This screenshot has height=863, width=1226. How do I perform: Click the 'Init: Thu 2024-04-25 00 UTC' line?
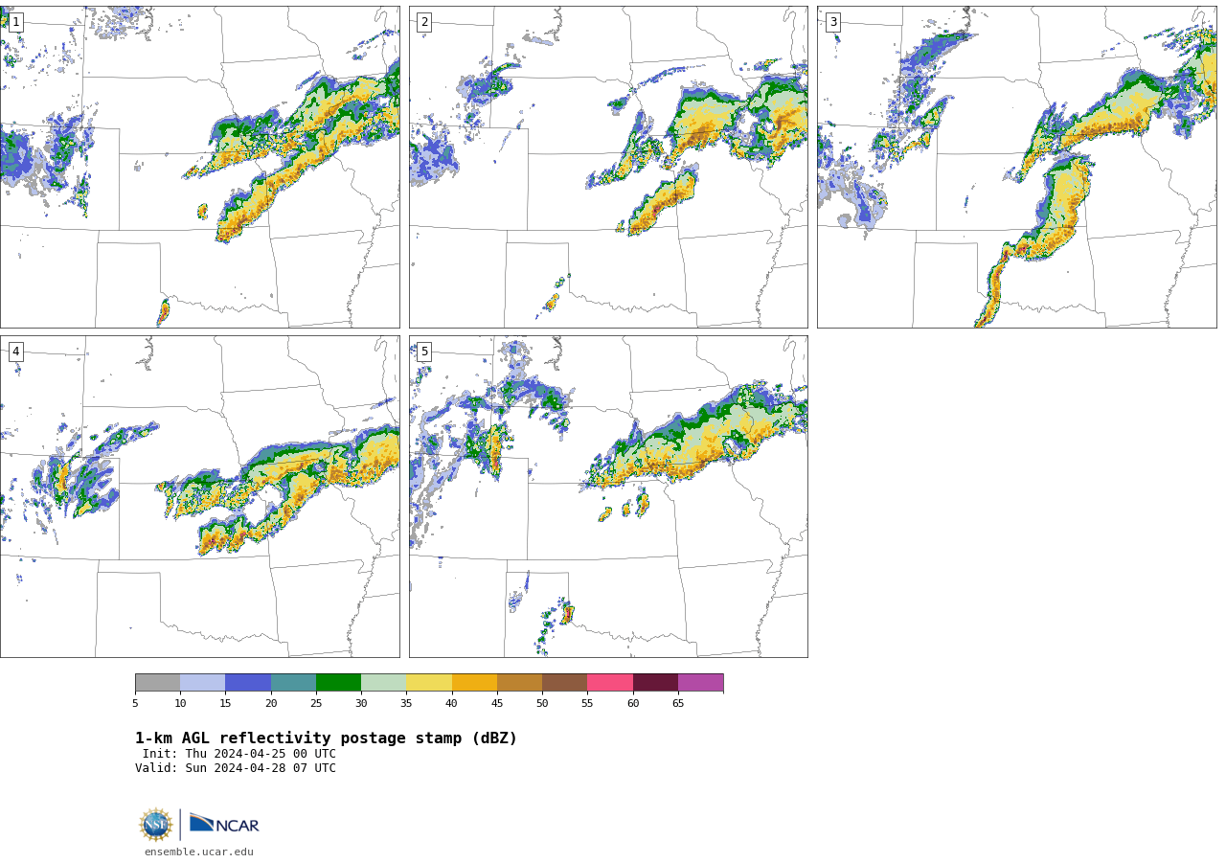pos(239,754)
